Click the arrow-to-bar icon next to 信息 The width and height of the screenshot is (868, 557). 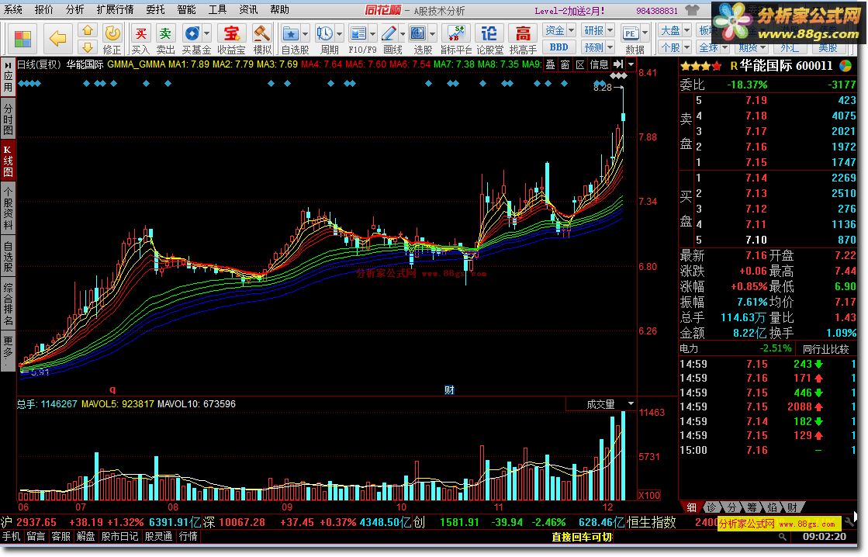618,65
